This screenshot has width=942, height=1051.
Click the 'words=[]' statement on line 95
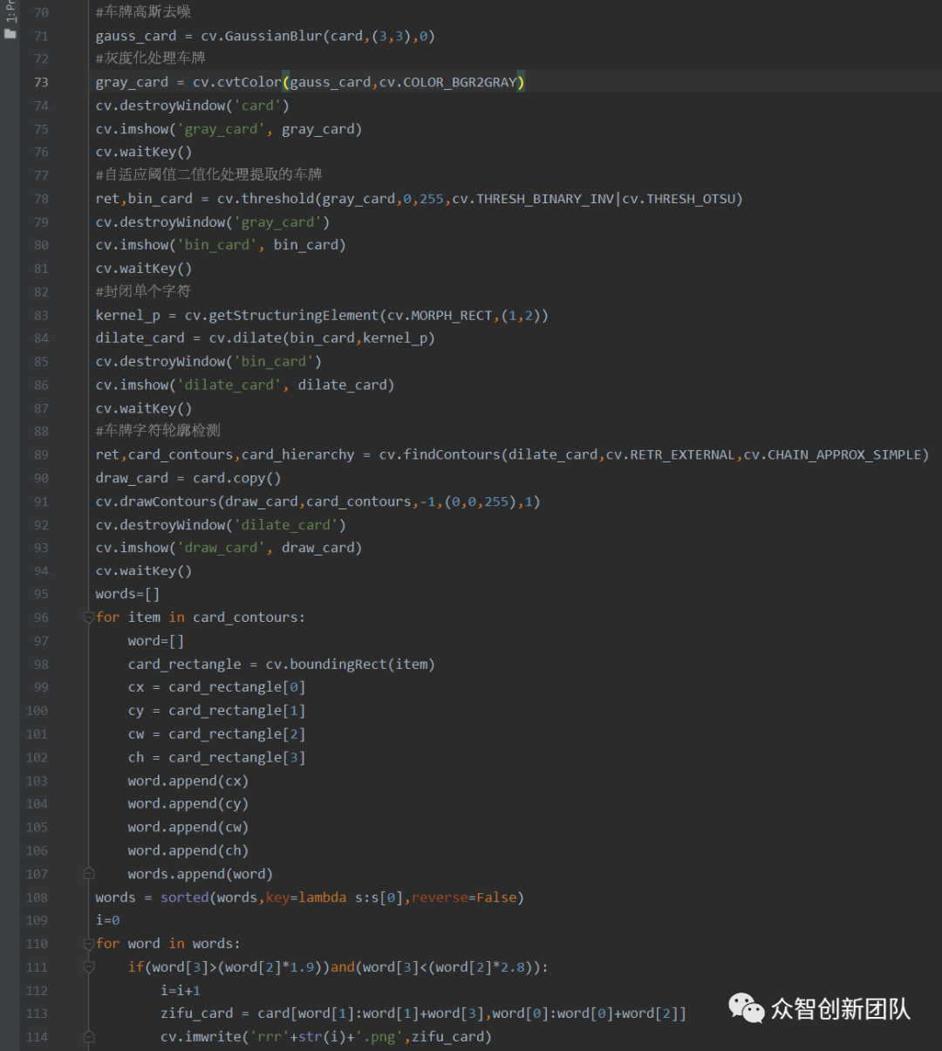[127, 594]
